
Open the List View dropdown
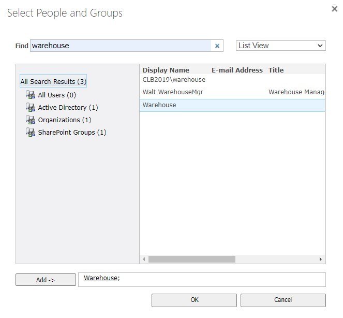click(281, 46)
